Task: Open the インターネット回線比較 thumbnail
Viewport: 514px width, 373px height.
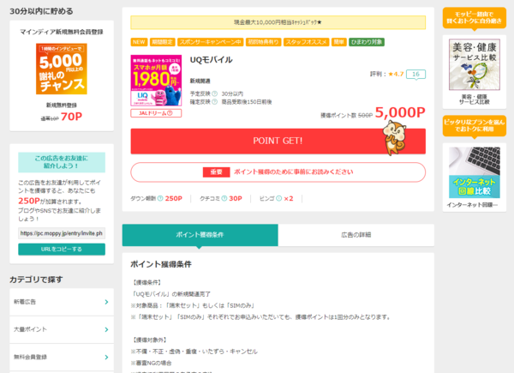Action: coord(475,172)
